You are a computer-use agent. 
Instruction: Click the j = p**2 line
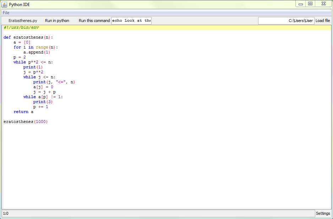point(33,72)
